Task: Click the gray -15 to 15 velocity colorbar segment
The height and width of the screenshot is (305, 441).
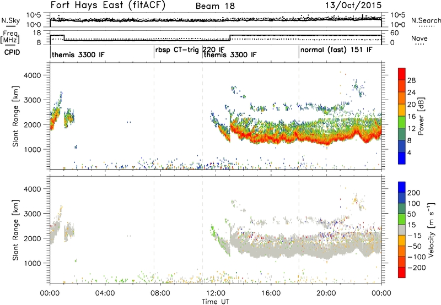Action: [402, 230]
